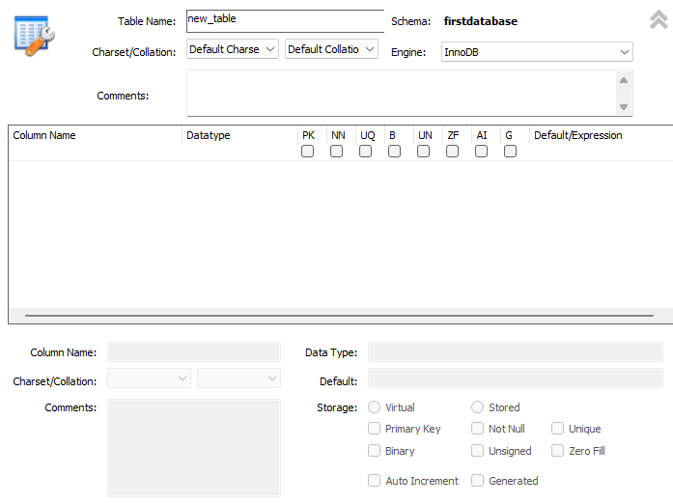Select the Virtual storage radio
Viewport: 673px width, 504px height.
click(375, 407)
